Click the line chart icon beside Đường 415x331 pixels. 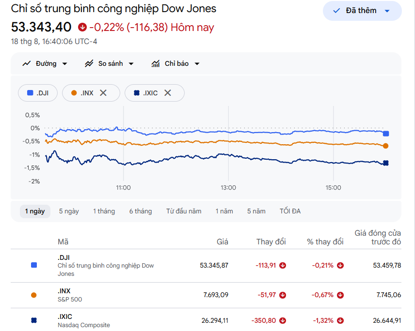click(x=27, y=64)
